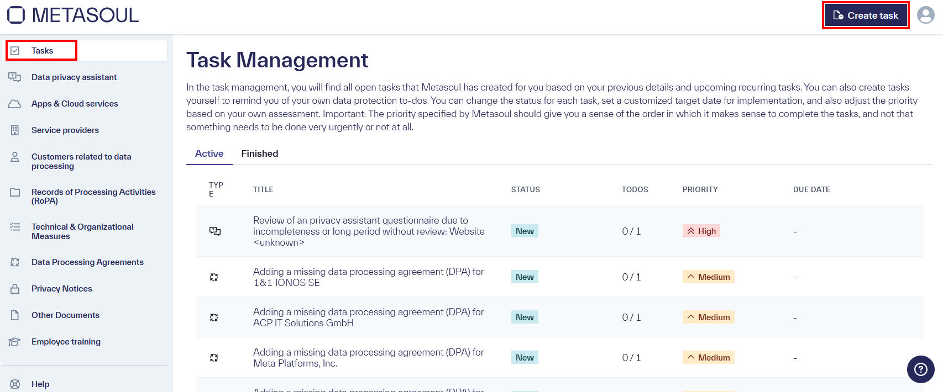Open the ACP IT Solutions GmbH DPA task
Image resolution: width=943 pixels, height=392 pixels.
368,317
